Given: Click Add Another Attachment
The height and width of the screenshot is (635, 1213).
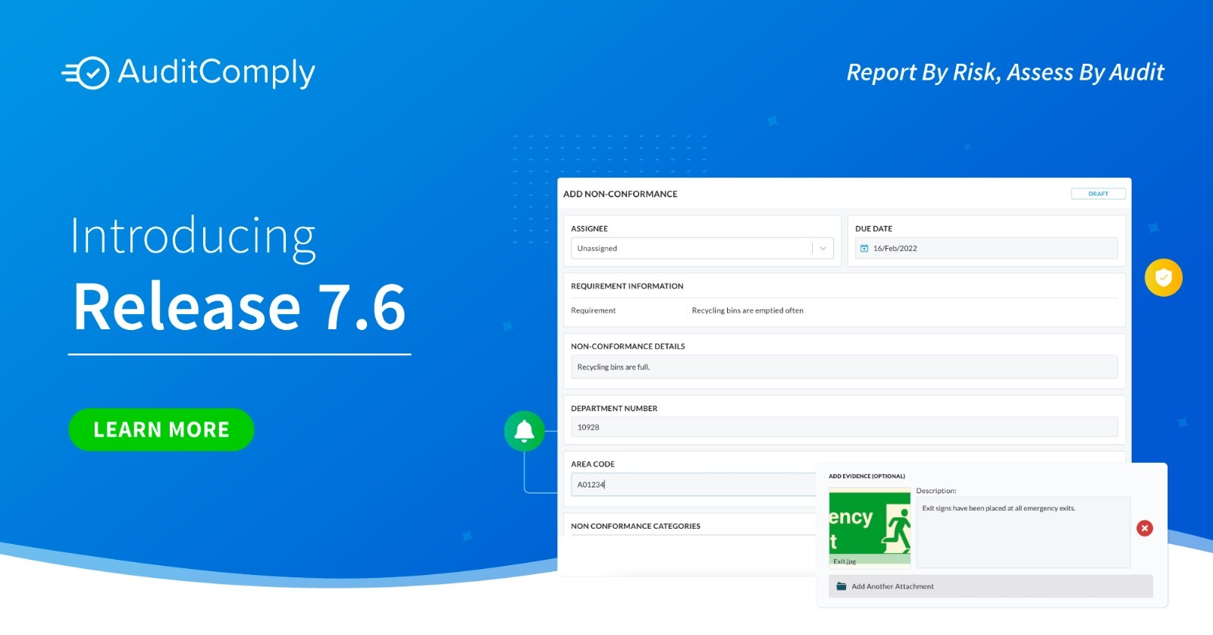Looking at the screenshot, I should pyautogui.click(x=990, y=586).
